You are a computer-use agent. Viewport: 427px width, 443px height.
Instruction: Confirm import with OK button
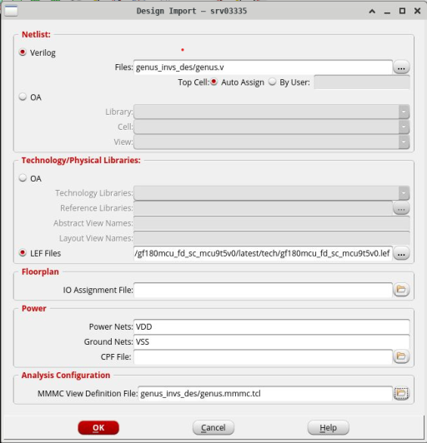[98, 427]
